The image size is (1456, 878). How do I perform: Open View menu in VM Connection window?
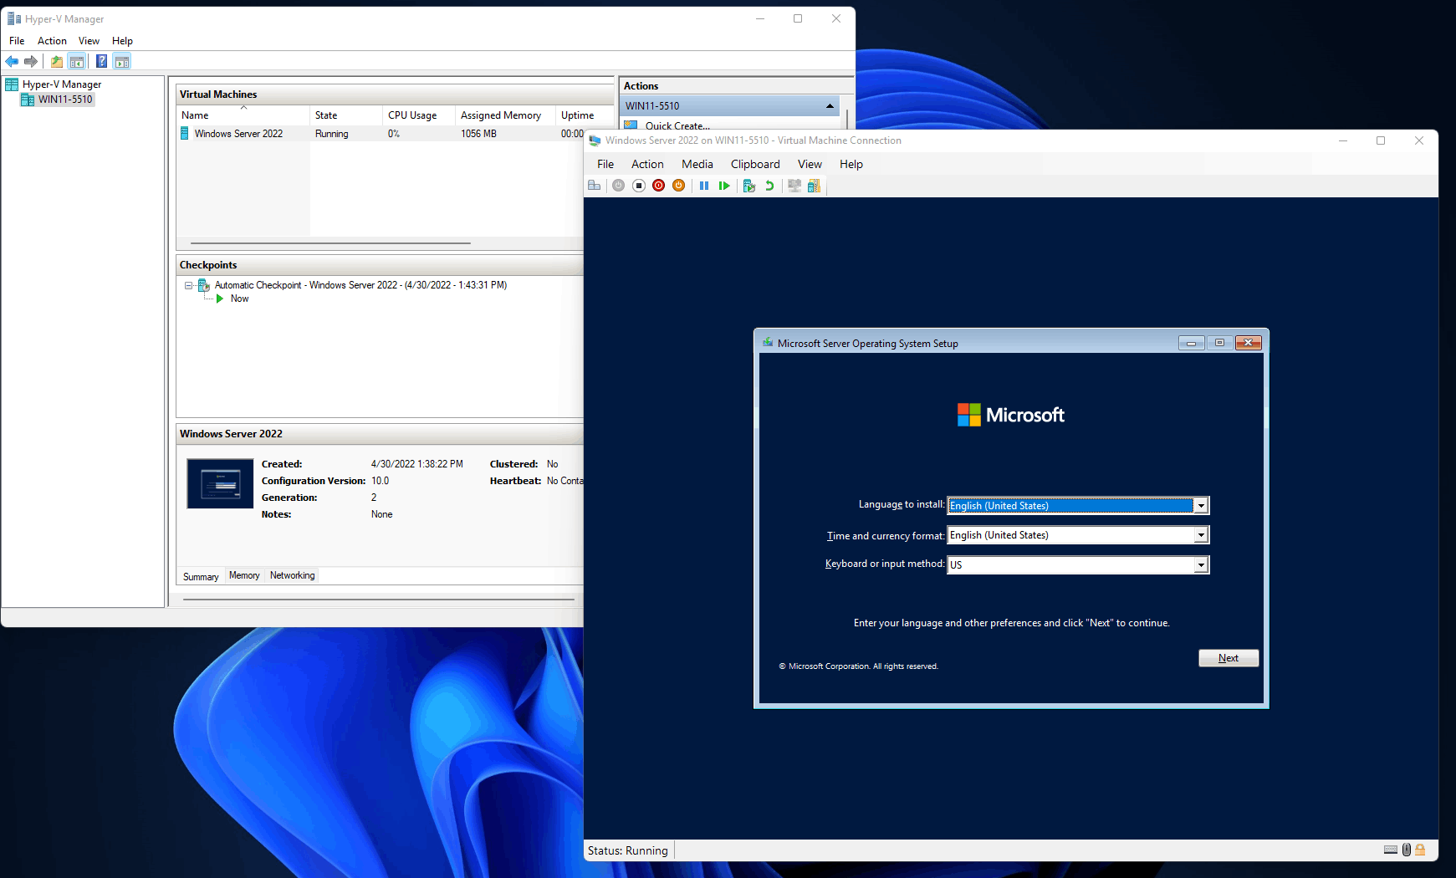pyautogui.click(x=810, y=165)
